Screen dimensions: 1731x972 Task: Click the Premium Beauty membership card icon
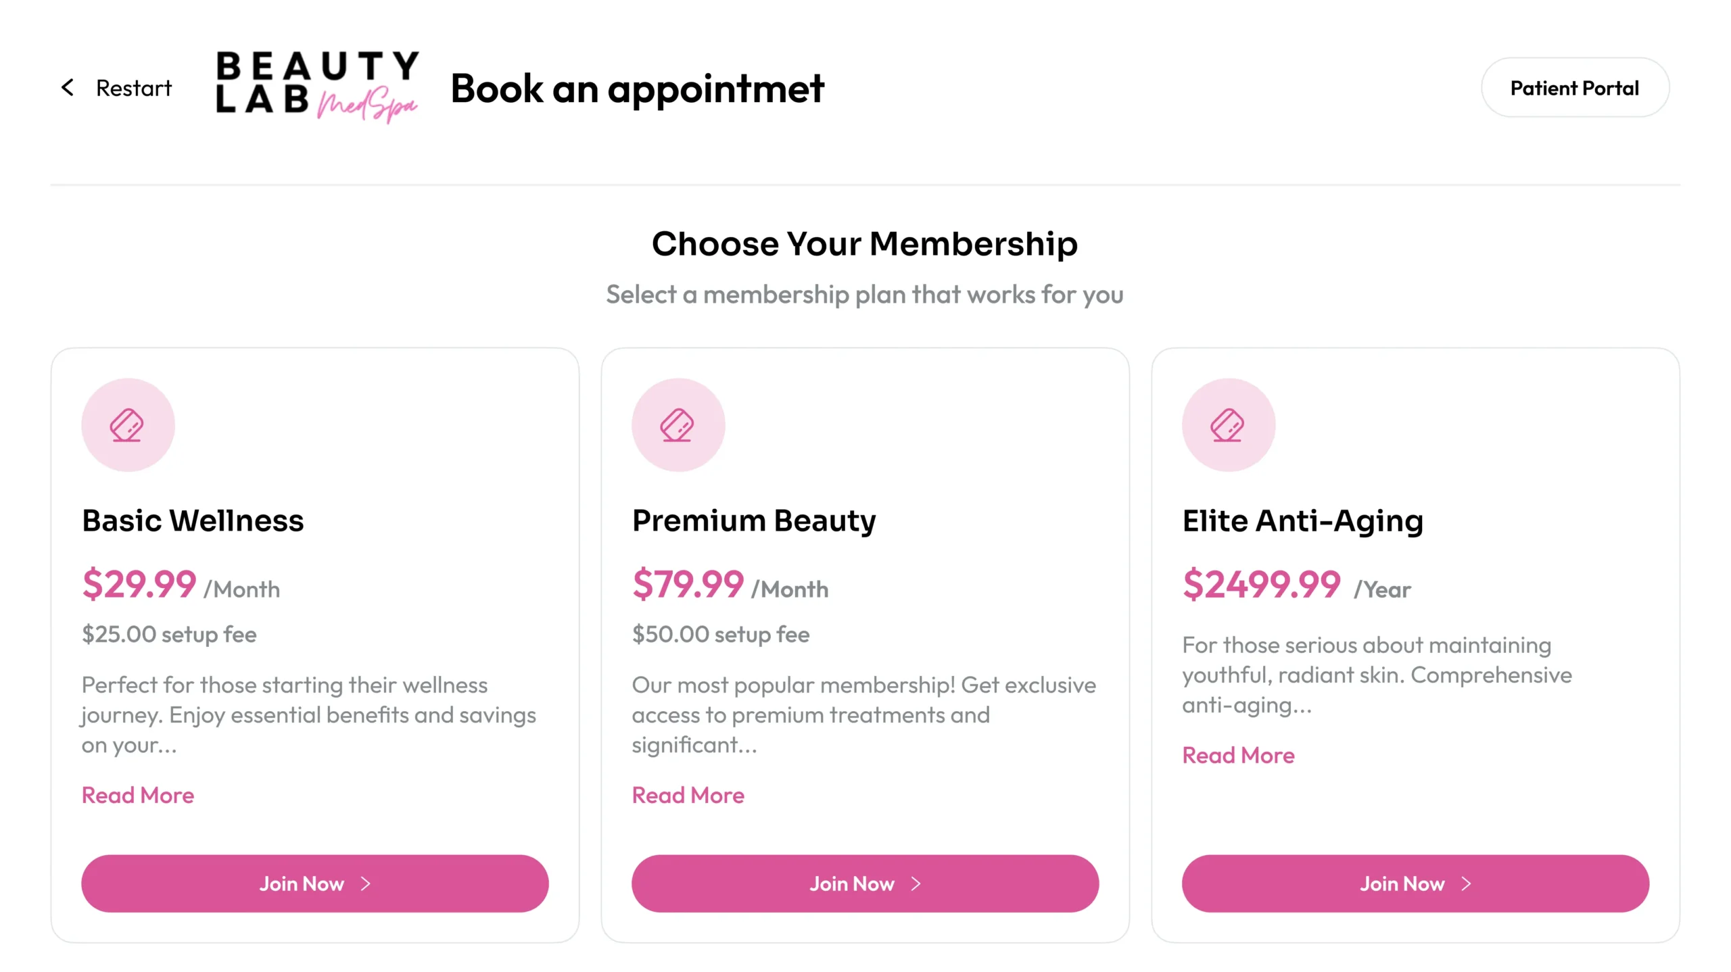678,425
